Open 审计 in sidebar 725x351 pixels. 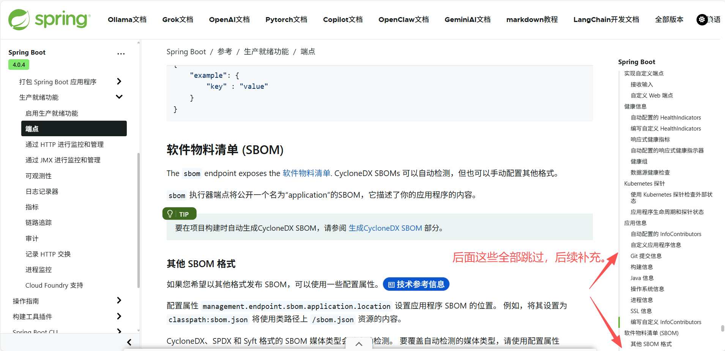(32, 238)
